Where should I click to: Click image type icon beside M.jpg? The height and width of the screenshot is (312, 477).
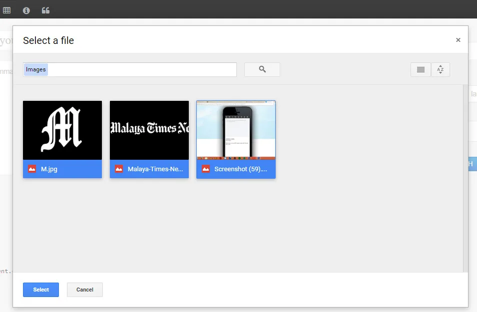point(32,169)
